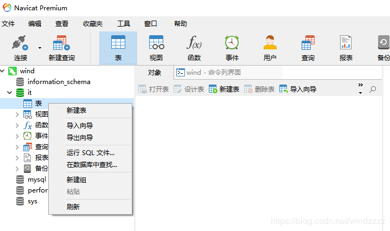Viewport: 390px width, 231px height.
Task: Click the 事件 clock tree icon
Action: pyautogui.click(x=27, y=136)
